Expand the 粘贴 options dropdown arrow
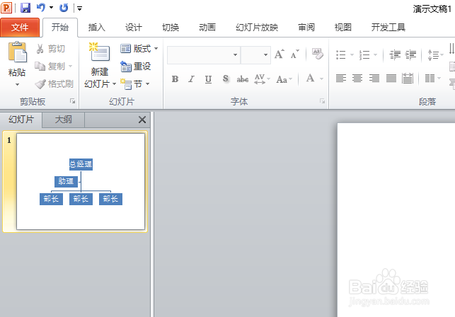 [x=17, y=84]
